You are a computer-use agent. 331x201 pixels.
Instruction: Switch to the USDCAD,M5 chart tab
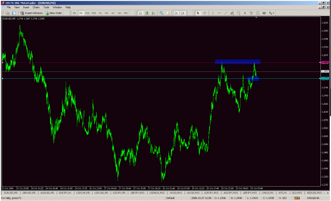click(x=101, y=193)
